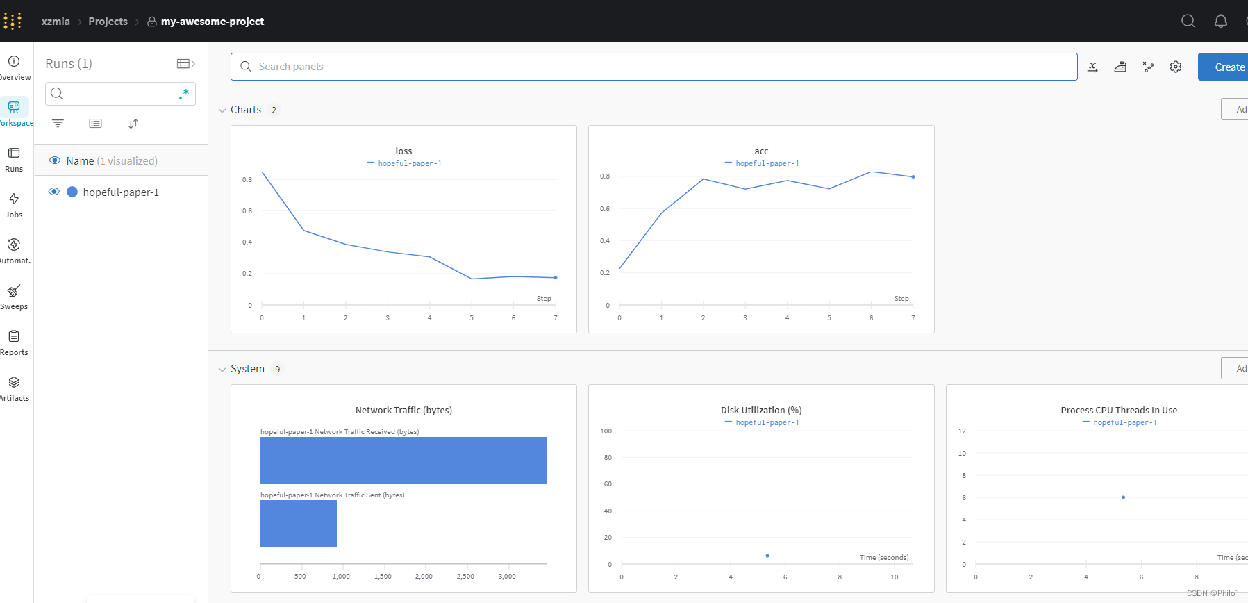Click the last point of acc line
This screenshot has width=1248, height=603.
click(x=913, y=177)
